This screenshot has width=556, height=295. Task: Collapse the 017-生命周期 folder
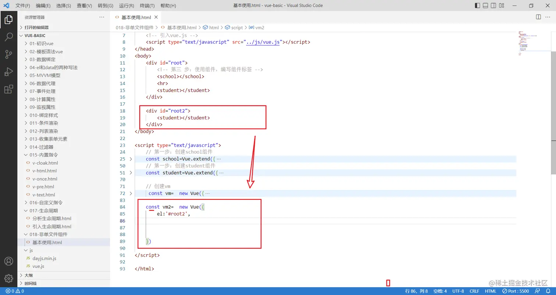tap(64, 211)
